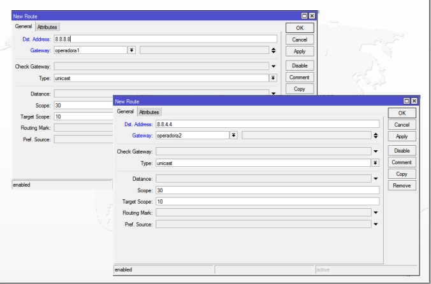Screen dimensions: 431x284
Task: Expand Check Gateway in 8.8.8.8 route window
Action: (274, 66)
